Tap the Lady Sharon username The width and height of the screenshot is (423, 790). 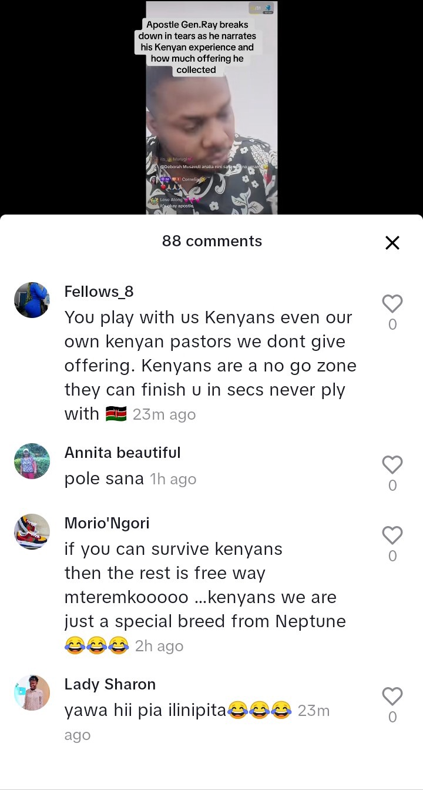[110, 684]
